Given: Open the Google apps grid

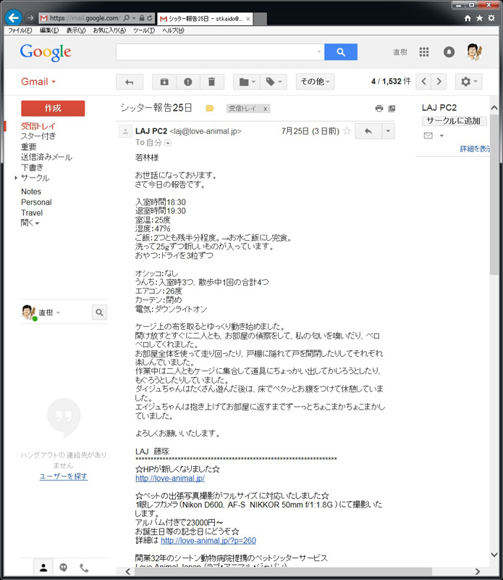Looking at the screenshot, I should pos(424,52).
